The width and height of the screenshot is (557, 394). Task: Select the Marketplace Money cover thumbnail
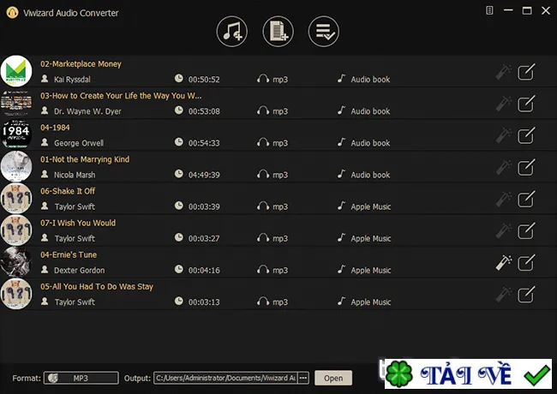(x=16, y=71)
